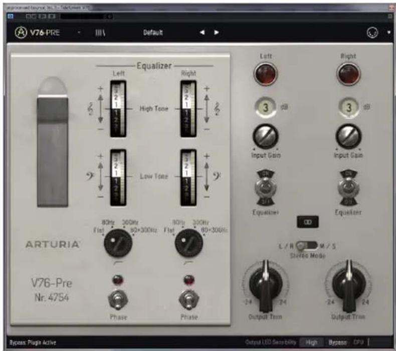Click the Arturia V76-PRE logo
Viewport: 396px width, 351px height.
coord(37,33)
